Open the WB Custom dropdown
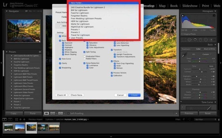 tap(207, 54)
